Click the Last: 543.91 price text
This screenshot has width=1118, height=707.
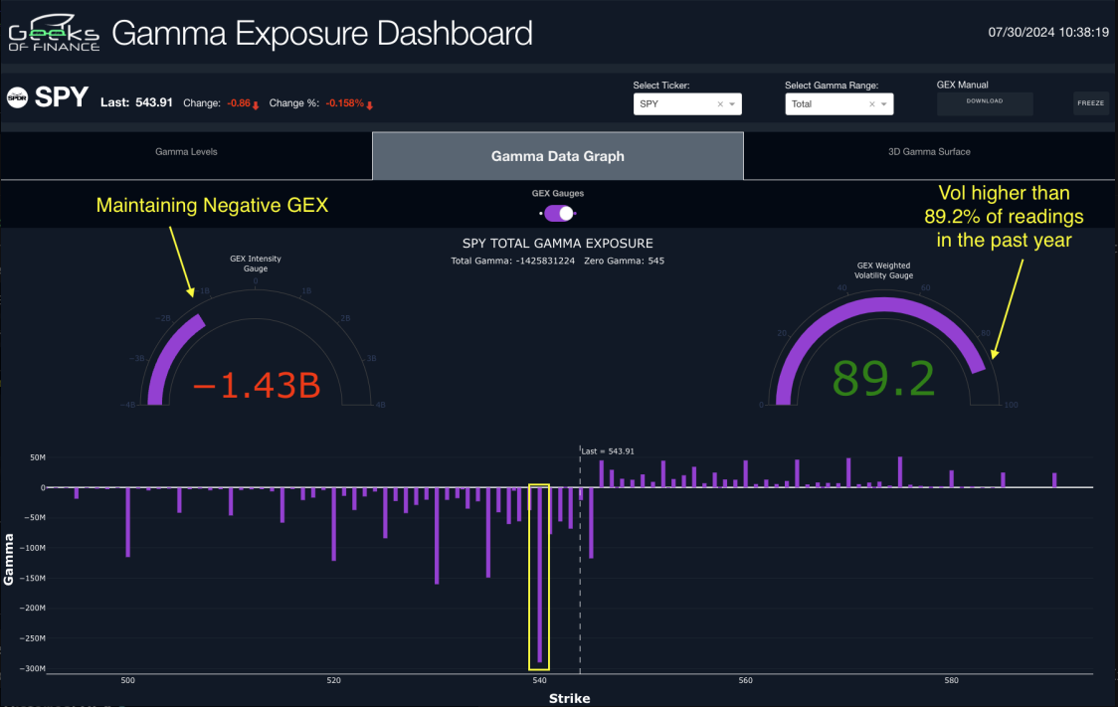tap(136, 102)
